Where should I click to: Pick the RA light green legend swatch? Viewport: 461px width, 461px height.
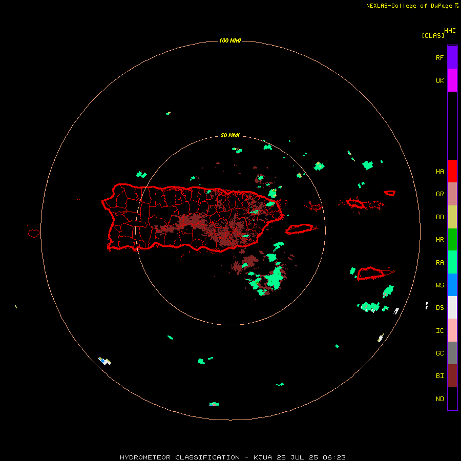coord(452,262)
